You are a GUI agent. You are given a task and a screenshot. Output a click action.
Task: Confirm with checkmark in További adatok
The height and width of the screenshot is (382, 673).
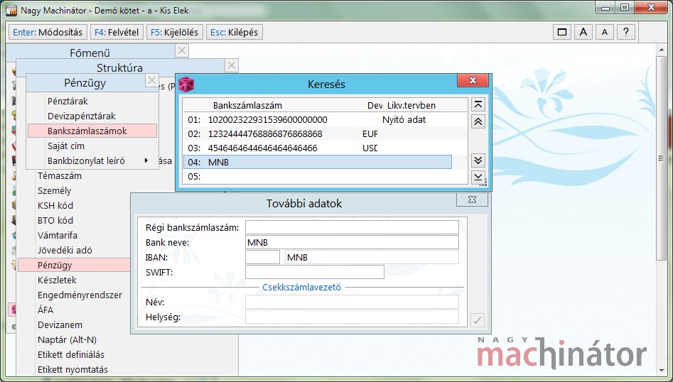(x=478, y=320)
